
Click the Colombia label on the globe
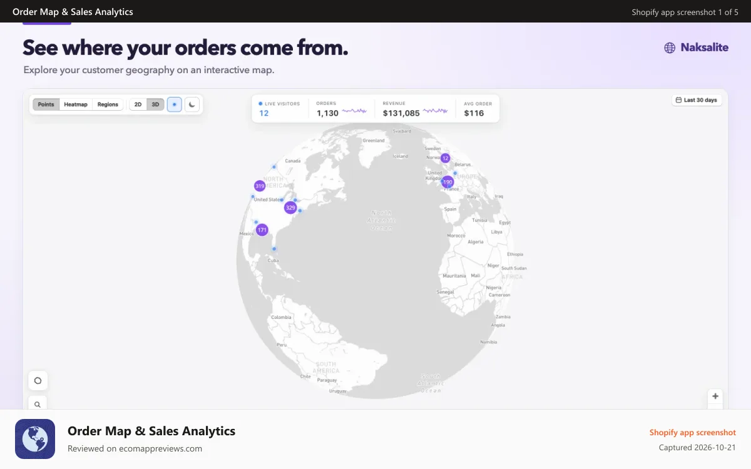[281, 317]
